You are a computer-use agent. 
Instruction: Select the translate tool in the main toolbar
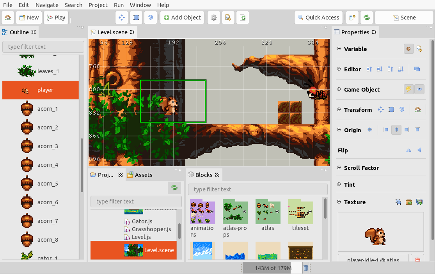pos(122,18)
